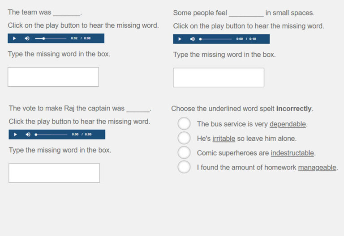The image size is (344, 236).
Task: Click the answer box for "The team was"
Action: click(53, 77)
